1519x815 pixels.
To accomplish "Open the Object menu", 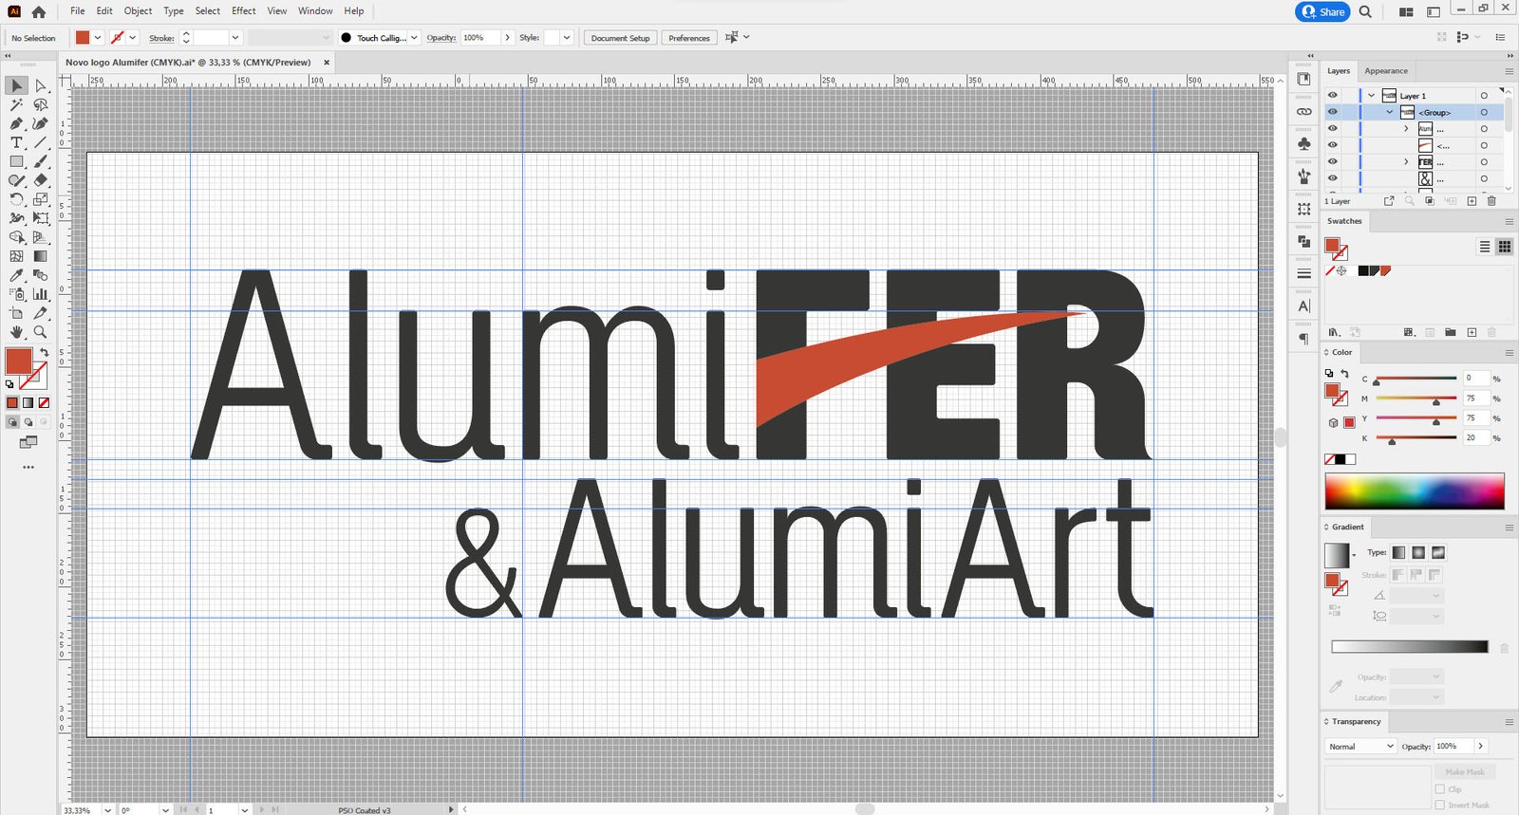I will (138, 11).
